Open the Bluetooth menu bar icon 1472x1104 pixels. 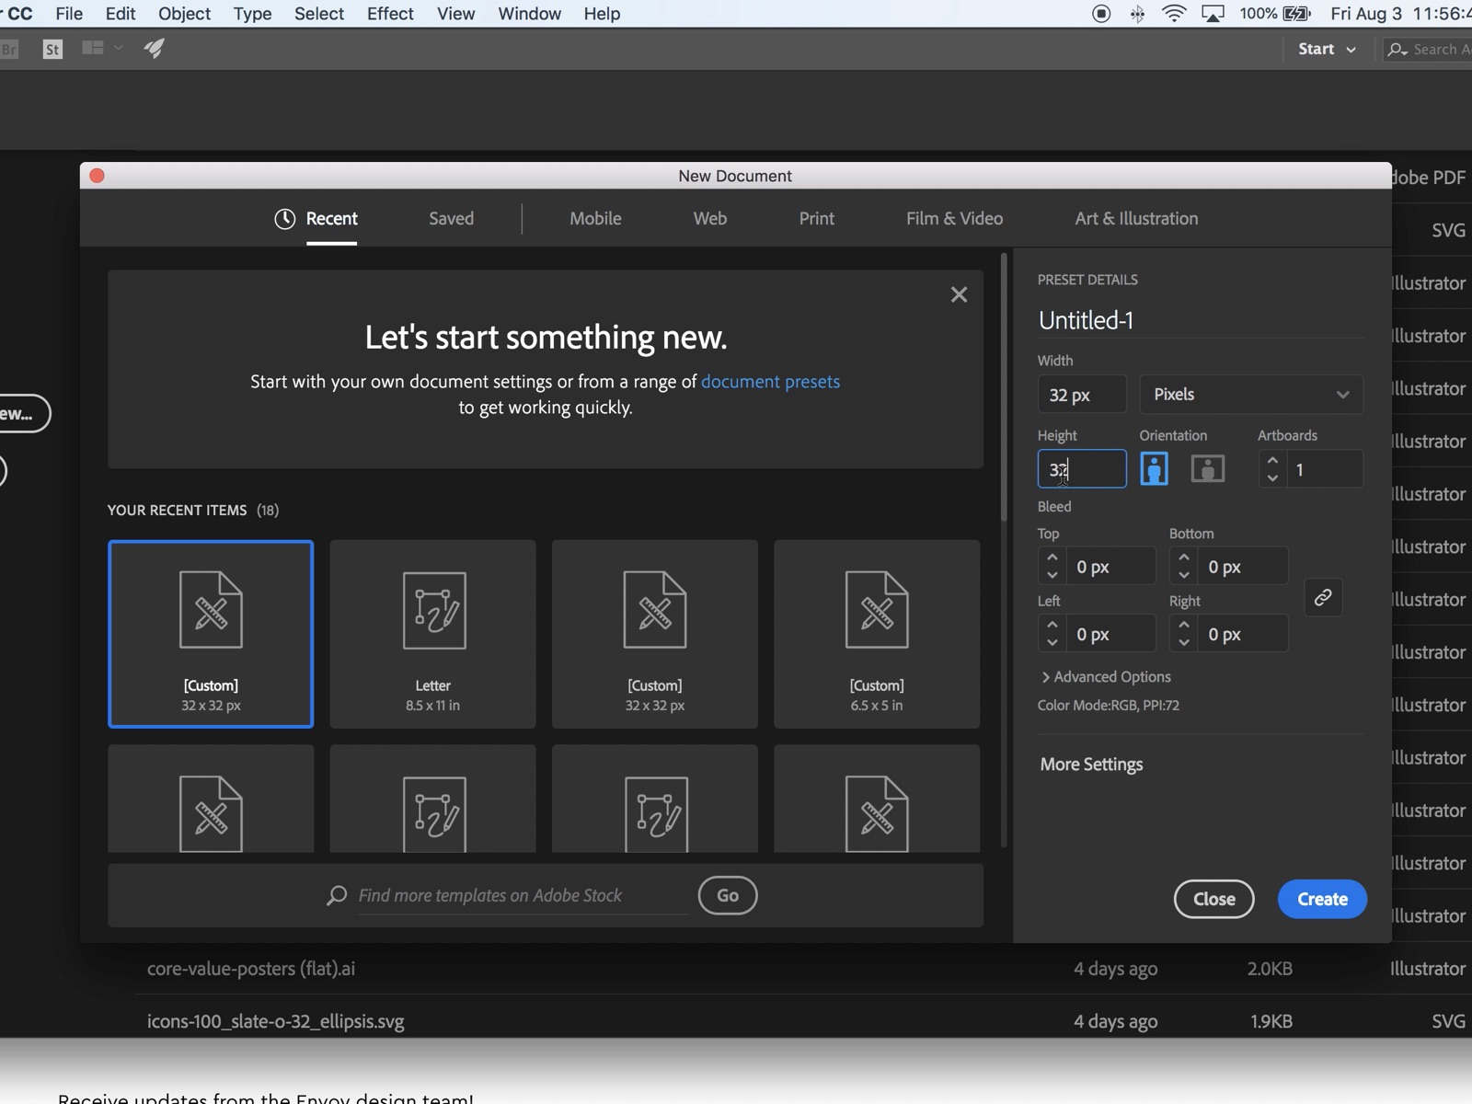(x=1138, y=14)
